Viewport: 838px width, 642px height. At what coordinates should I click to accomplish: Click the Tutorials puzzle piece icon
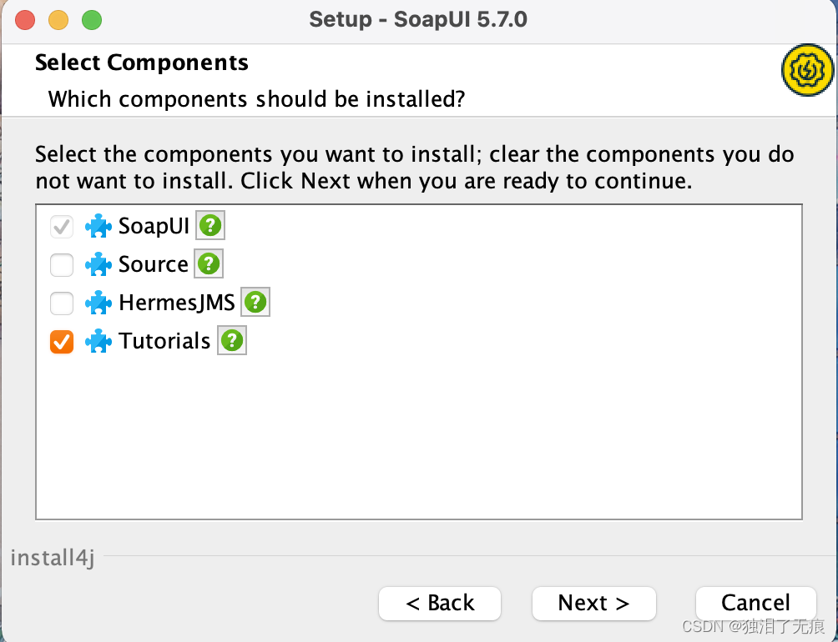pos(98,341)
